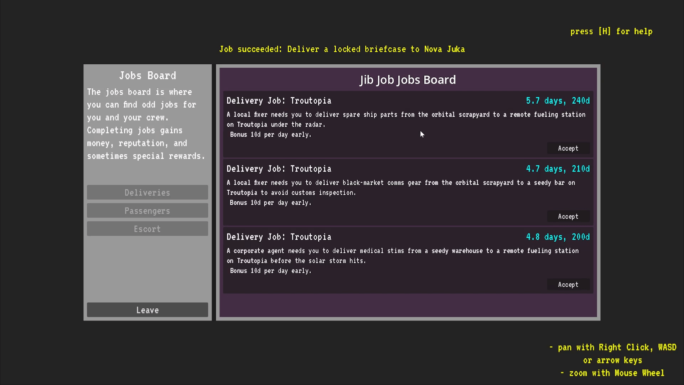This screenshot has height=385, width=684.
Task: Click the 'zoom with Mouse Wheel' hint
Action: click(x=612, y=373)
